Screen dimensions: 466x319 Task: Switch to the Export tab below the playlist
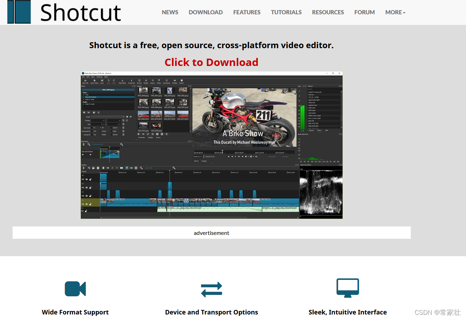pos(158,138)
